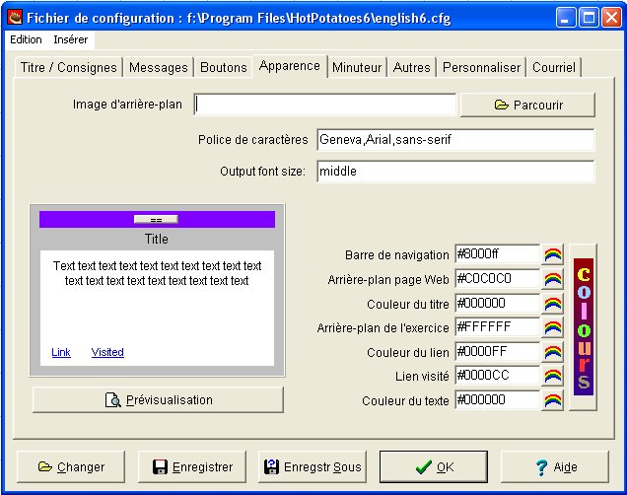Click the Prévisualisation button

pos(158,399)
